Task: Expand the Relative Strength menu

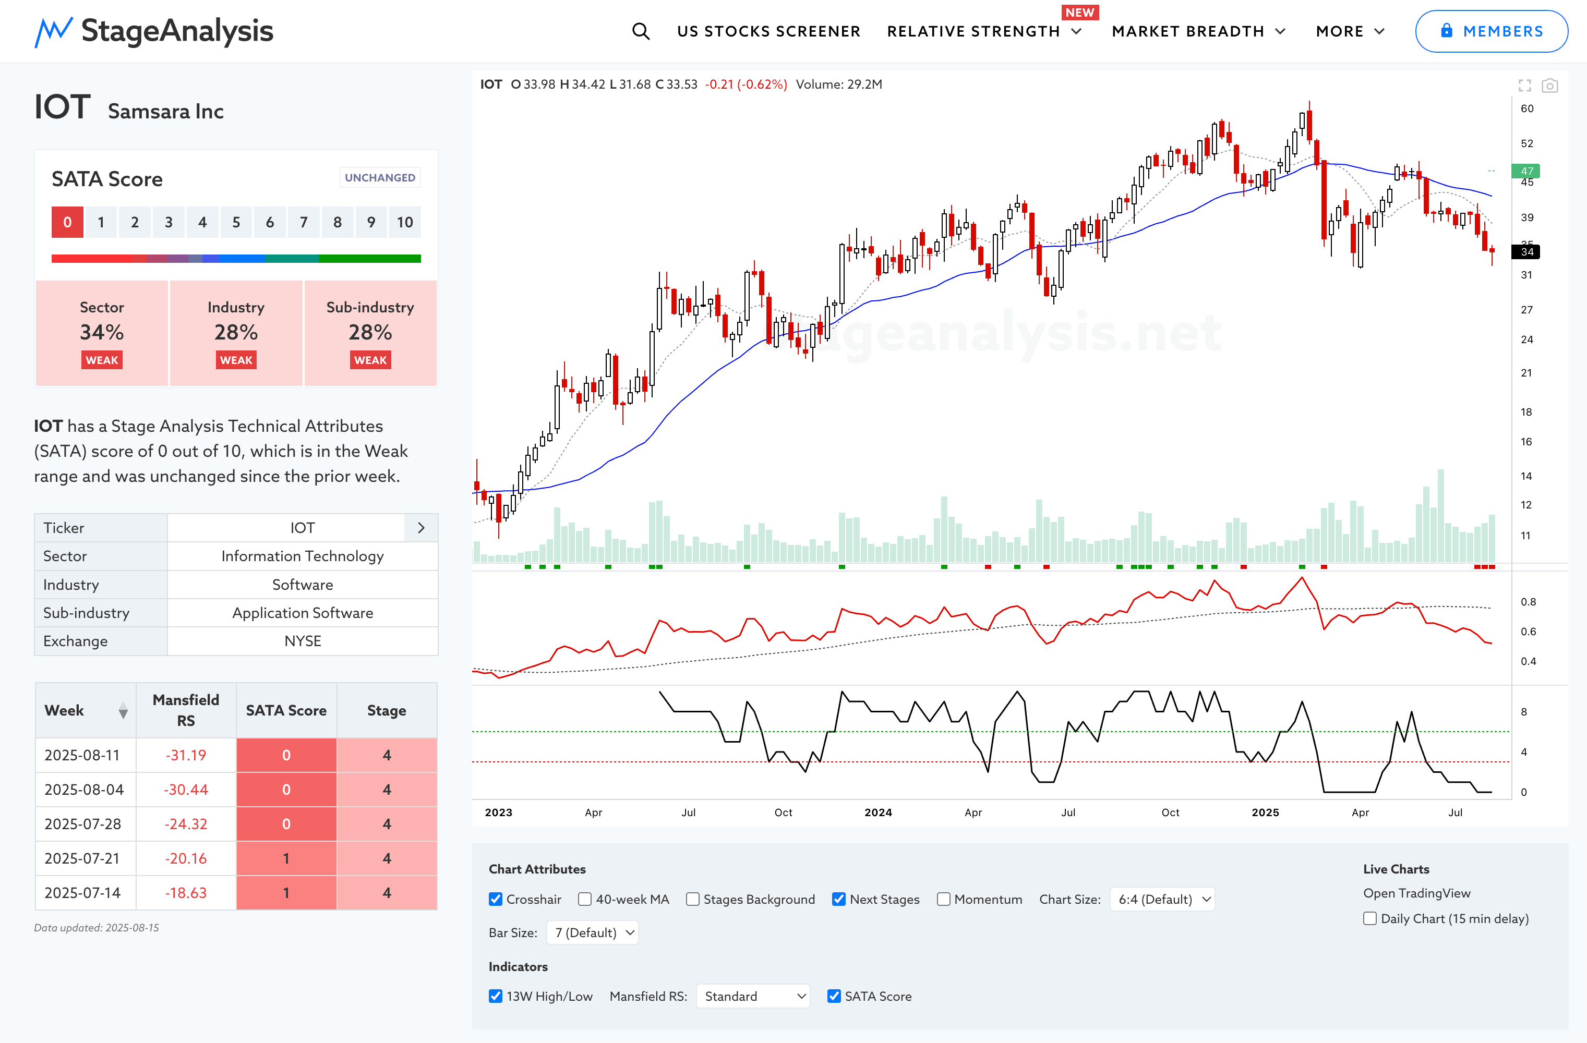Action: 983,31
